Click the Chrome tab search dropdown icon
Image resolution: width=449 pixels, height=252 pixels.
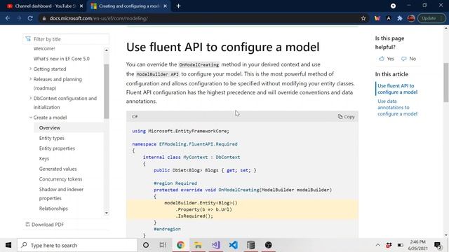click(393, 6)
